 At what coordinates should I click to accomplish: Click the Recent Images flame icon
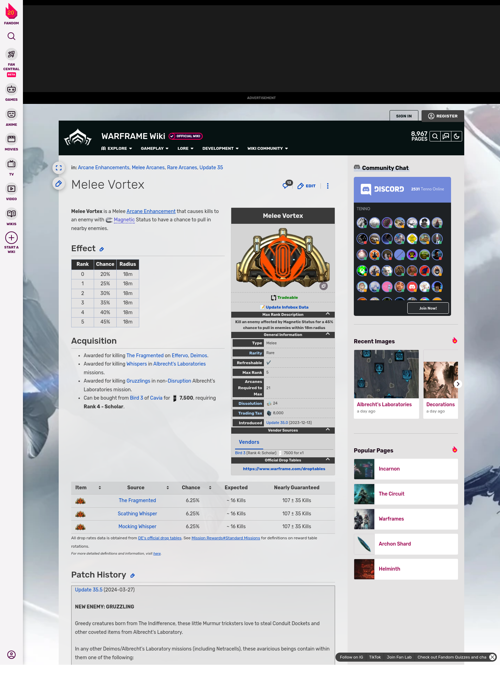point(455,340)
